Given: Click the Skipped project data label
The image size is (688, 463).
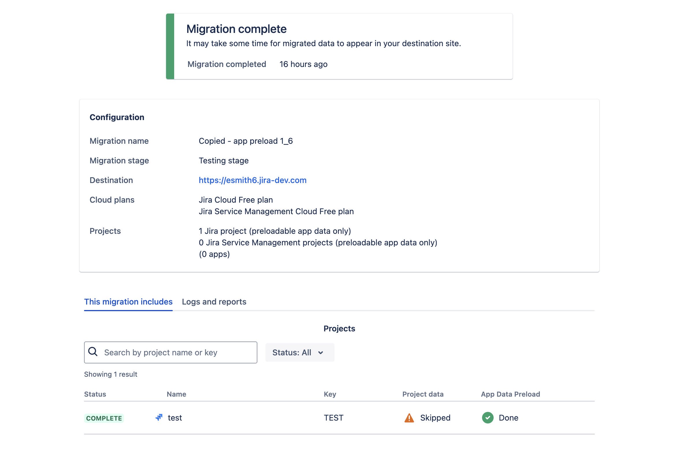Looking at the screenshot, I should pos(435,417).
